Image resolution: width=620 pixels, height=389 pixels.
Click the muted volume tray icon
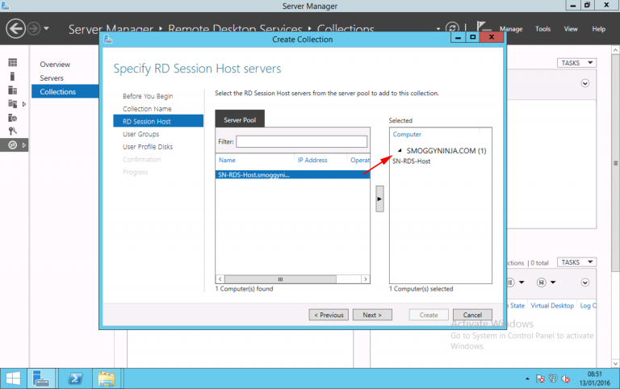click(565, 379)
